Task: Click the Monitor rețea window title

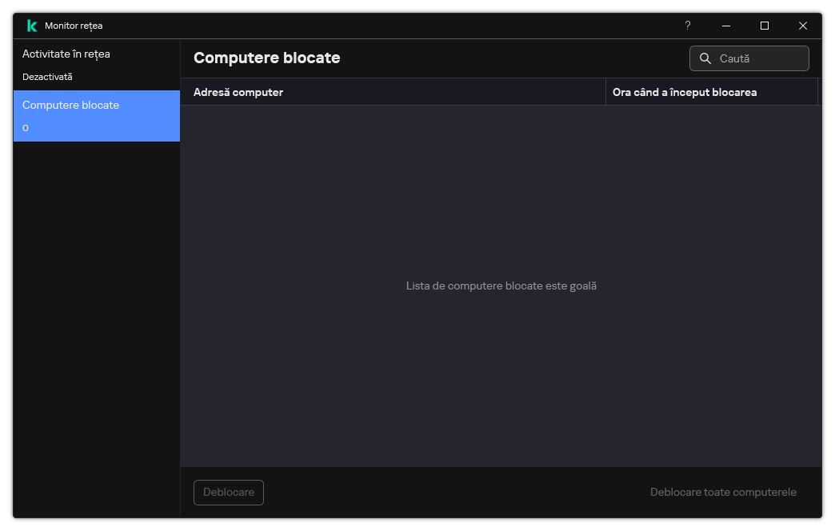Action: 74,26
